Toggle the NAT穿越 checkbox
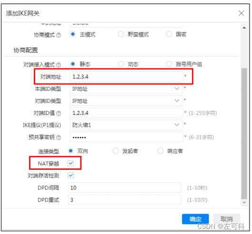252x234 pixels. click(x=71, y=163)
